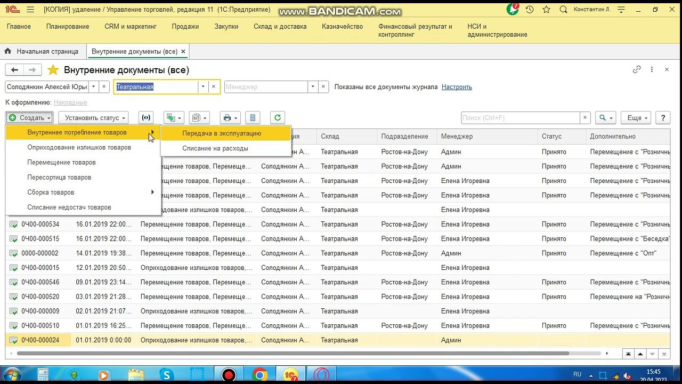This screenshot has height=384, width=682.
Task: Click in the Поиск (Ctrl+F) search field
Action: pyautogui.click(x=520, y=118)
